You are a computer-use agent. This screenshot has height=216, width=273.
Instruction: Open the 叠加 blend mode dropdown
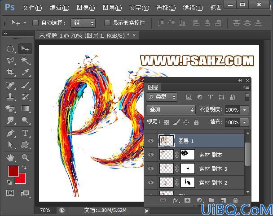(x=171, y=110)
